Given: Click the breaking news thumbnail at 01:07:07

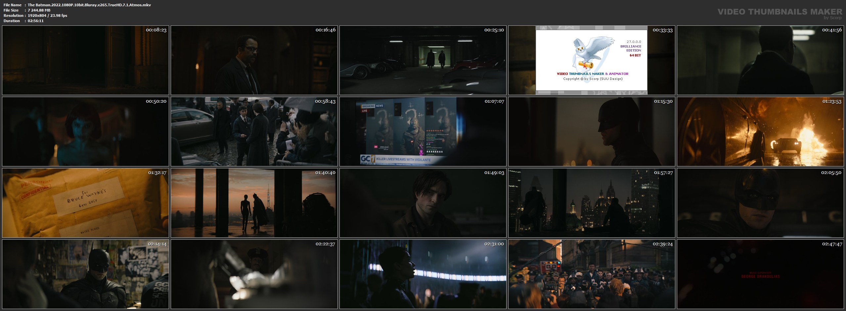Looking at the screenshot, I should [x=423, y=131].
